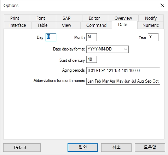168x155 pixels.
Task: Click into the Year field
Action: 153,37
